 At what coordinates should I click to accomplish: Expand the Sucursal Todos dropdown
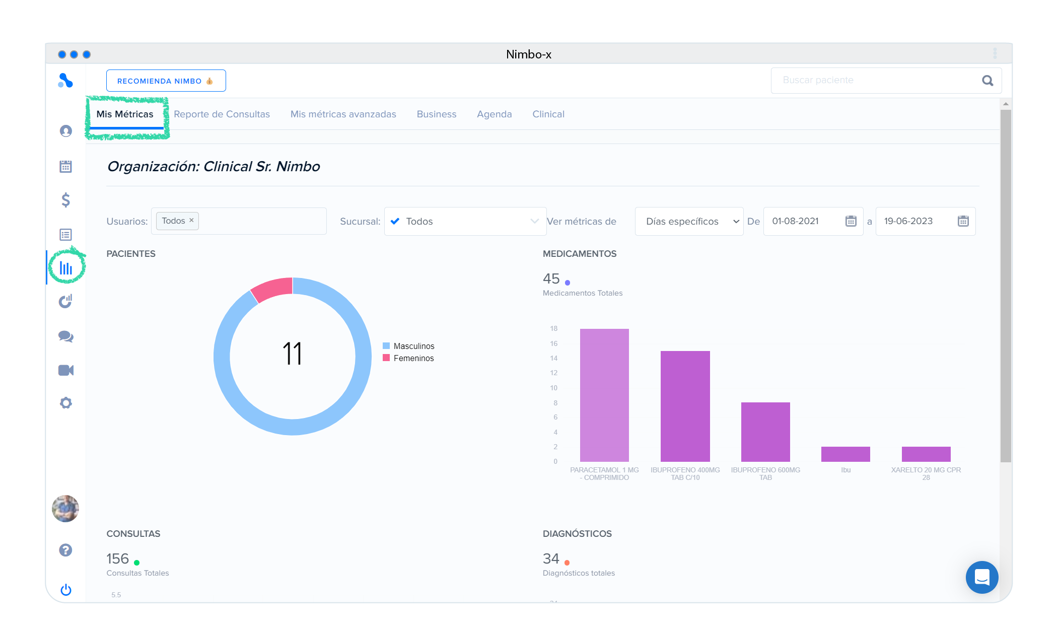coord(465,222)
